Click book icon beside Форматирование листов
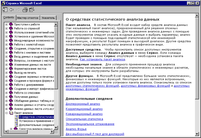Viewport: 201px width, 138px height. pos(11,69)
